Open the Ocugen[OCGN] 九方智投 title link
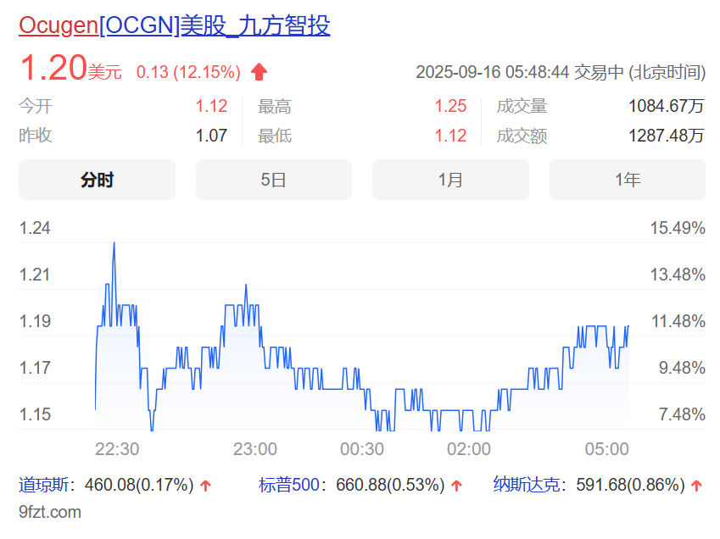The width and height of the screenshot is (720, 539). coord(175,25)
